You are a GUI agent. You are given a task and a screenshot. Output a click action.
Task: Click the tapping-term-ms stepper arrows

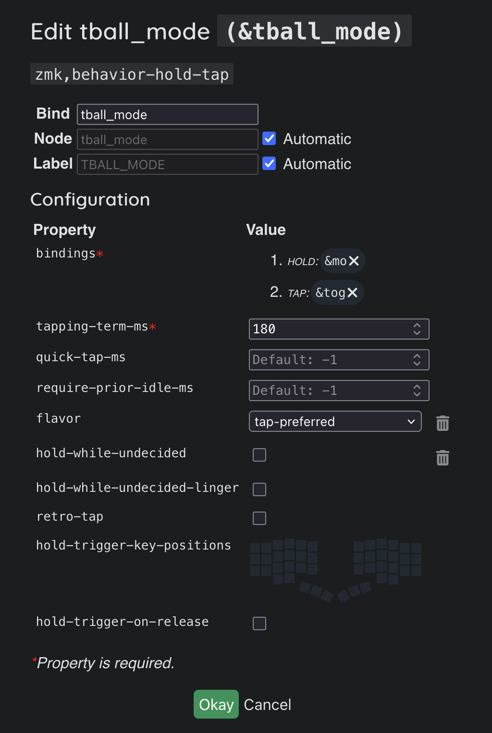pyautogui.click(x=417, y=329)
